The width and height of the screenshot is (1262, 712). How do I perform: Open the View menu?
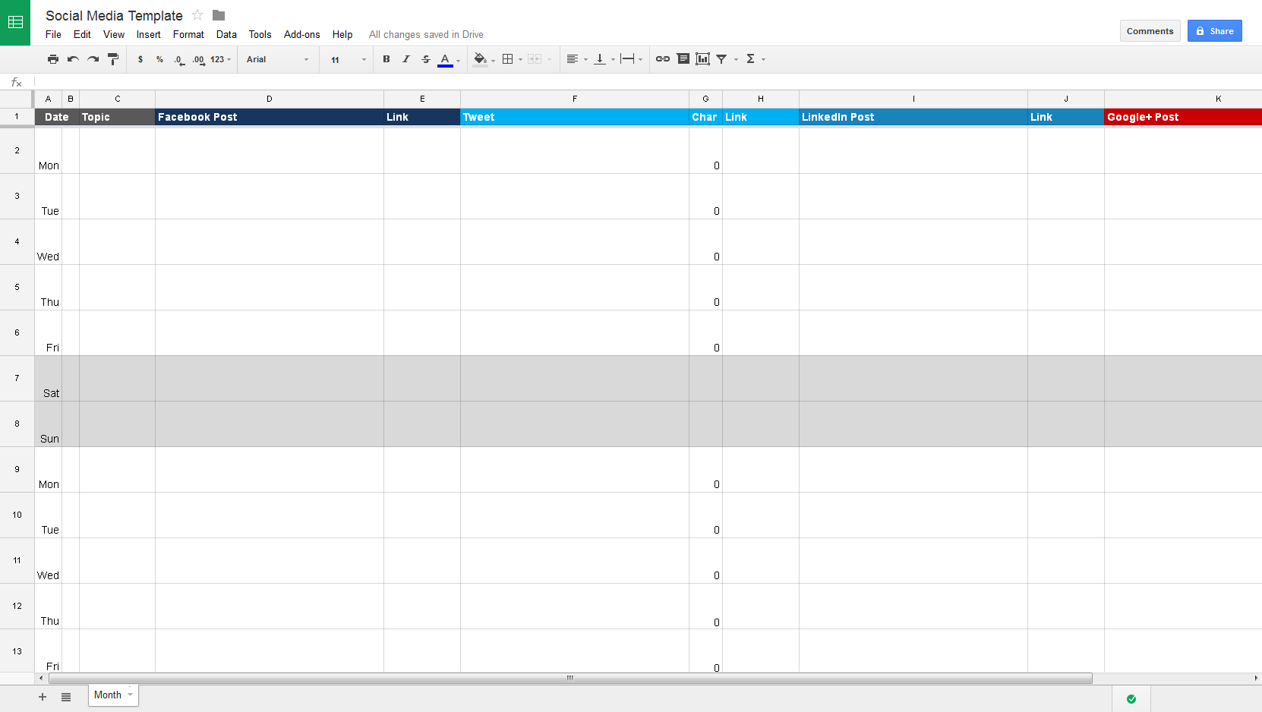(x=114, y=34)
